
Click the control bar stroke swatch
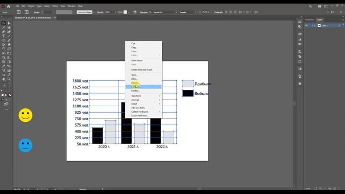26,12
